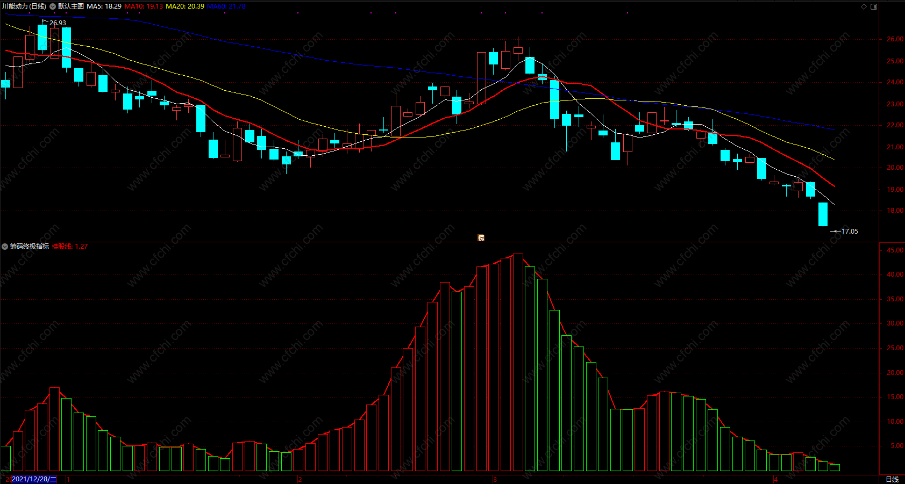This screenshot has height=484, width=905.
Task: Click the stock name 川能动力(日线)
Action: (24, 6)
